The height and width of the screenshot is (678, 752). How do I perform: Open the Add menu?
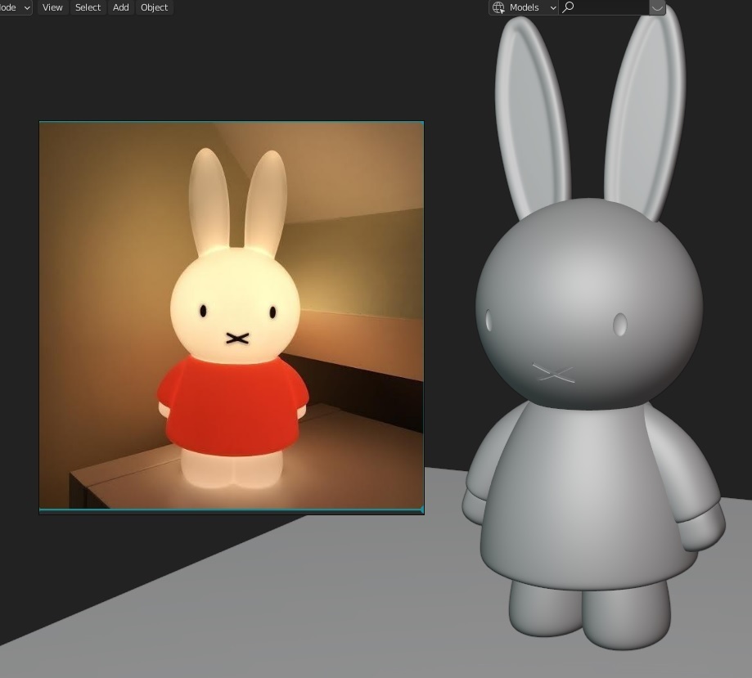(x=119, y=7)
